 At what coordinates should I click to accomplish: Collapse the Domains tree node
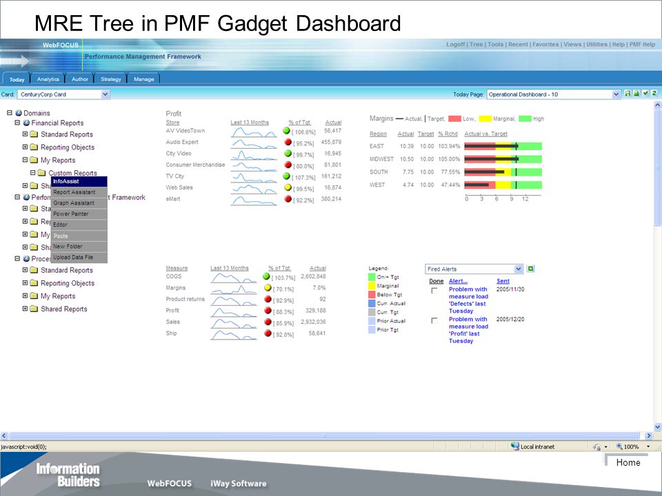coord(9,112)
